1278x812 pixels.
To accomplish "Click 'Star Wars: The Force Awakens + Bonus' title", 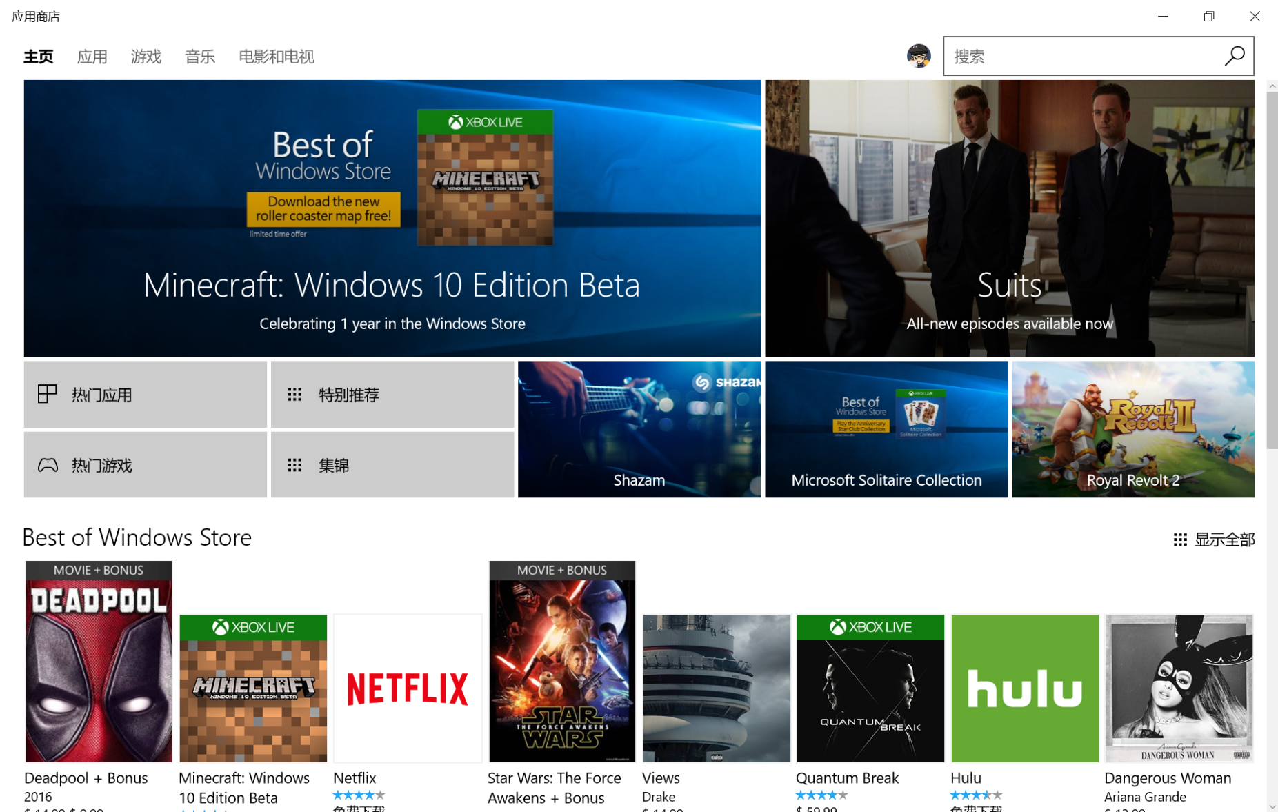I will pos(555,788).
